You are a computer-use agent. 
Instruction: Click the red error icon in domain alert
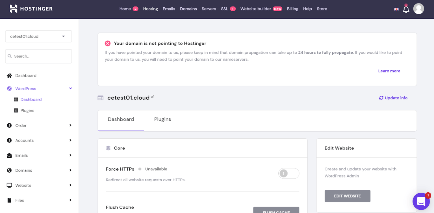click(x=108, y=44)
